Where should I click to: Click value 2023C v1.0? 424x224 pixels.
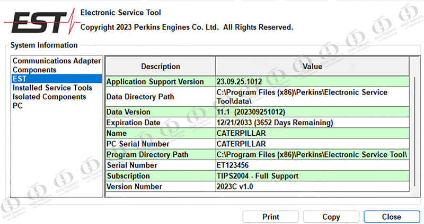tap(312, 186)
